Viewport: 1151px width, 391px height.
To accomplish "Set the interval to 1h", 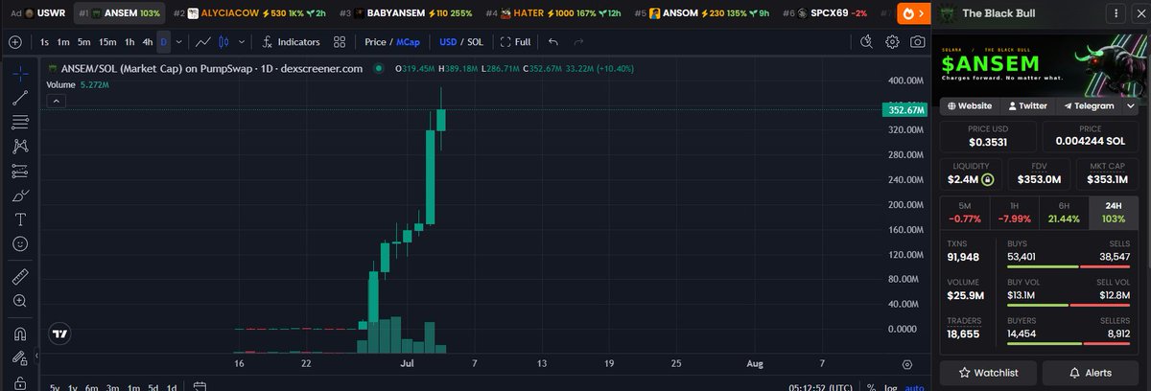I will [x=129, y=42].
